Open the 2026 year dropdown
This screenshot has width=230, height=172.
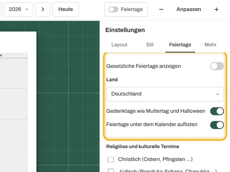point(18,9)
